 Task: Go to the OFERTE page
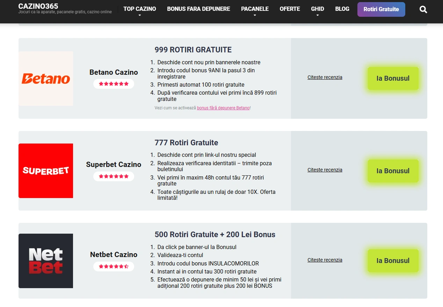[x=290, y=9]
